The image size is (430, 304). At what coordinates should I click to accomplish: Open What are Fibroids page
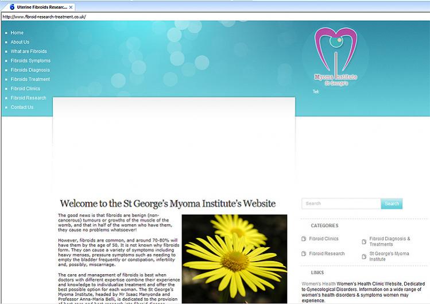coord(29,51)
